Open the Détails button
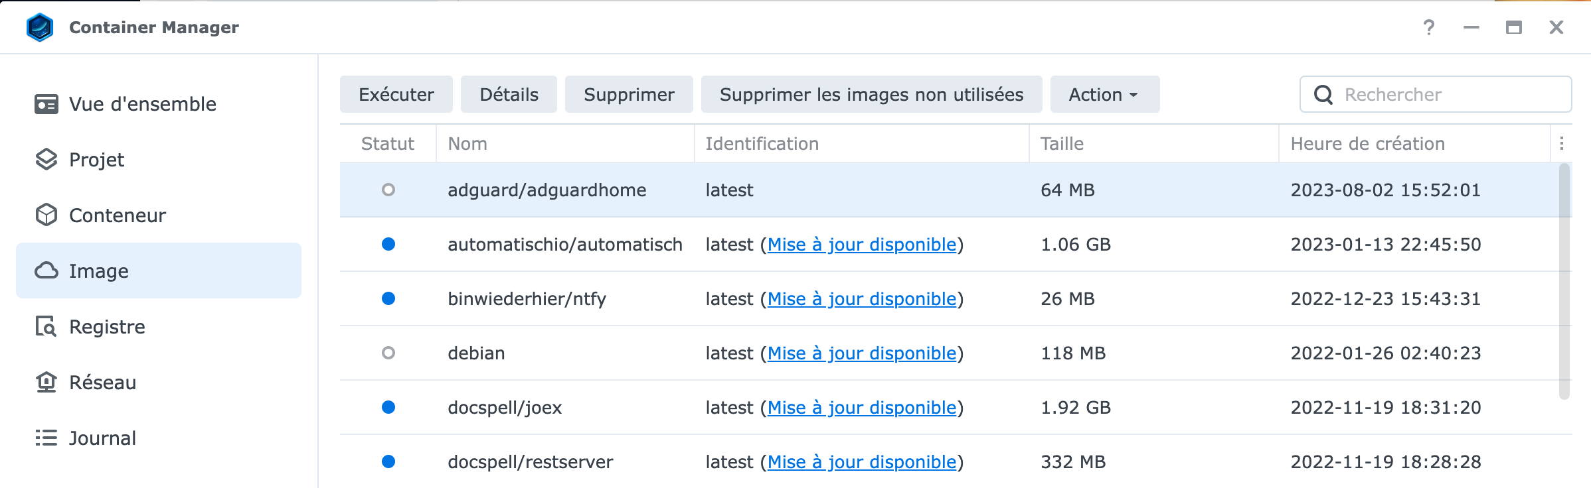The width and height of the screenshot is (1591, 488). [x=509, y=94]
